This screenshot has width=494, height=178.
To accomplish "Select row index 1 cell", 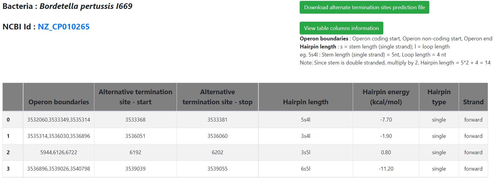I will (x=8, y=136).
